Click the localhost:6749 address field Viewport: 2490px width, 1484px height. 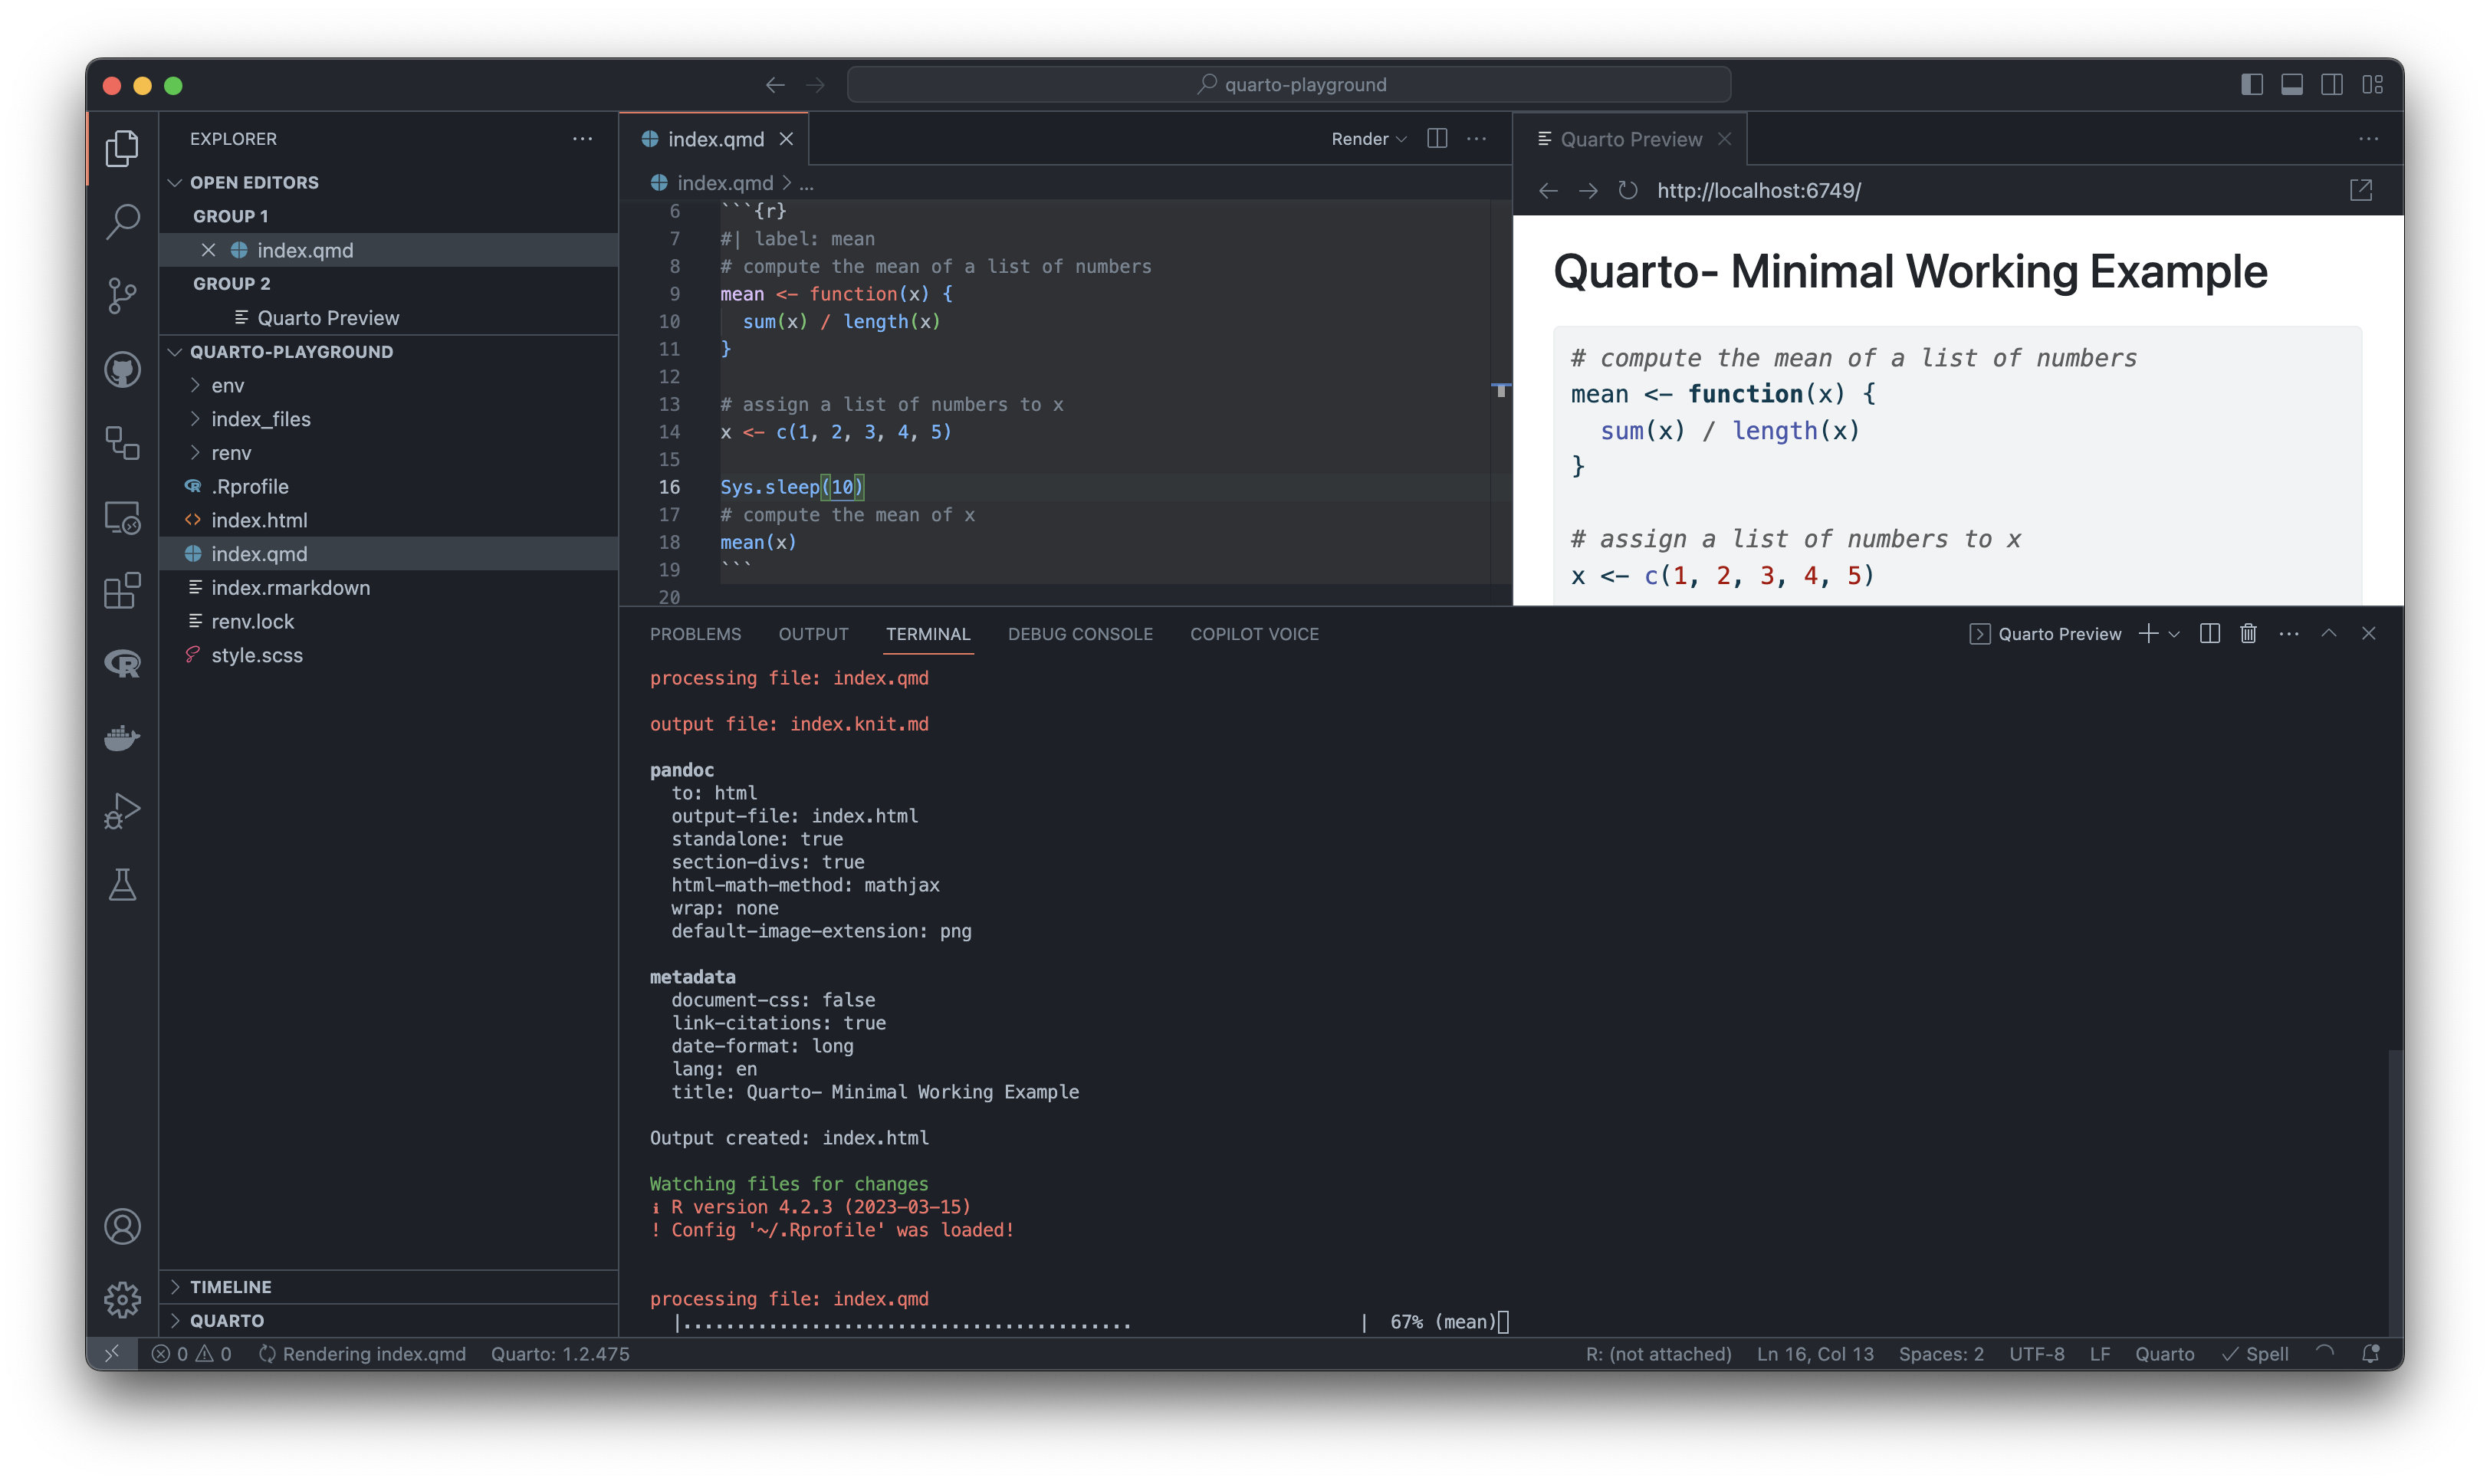[1758, 190]
